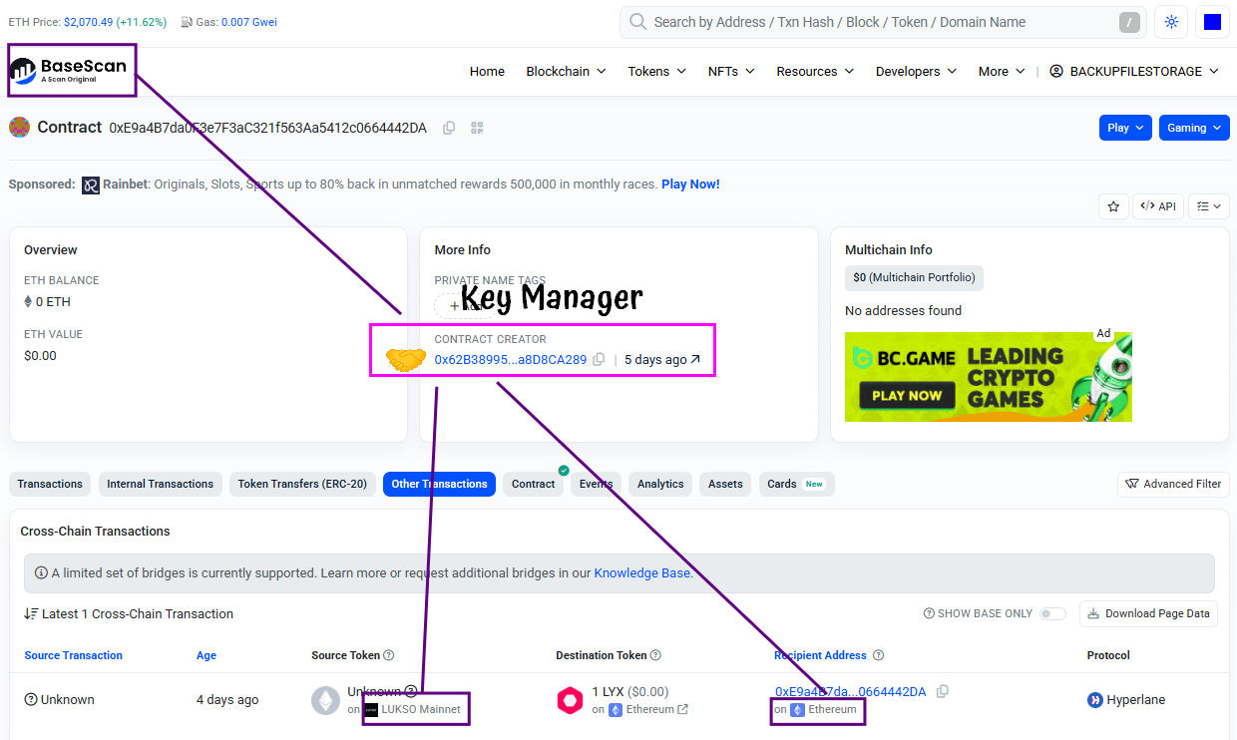Click the Source Token help icon

[389, 655]
